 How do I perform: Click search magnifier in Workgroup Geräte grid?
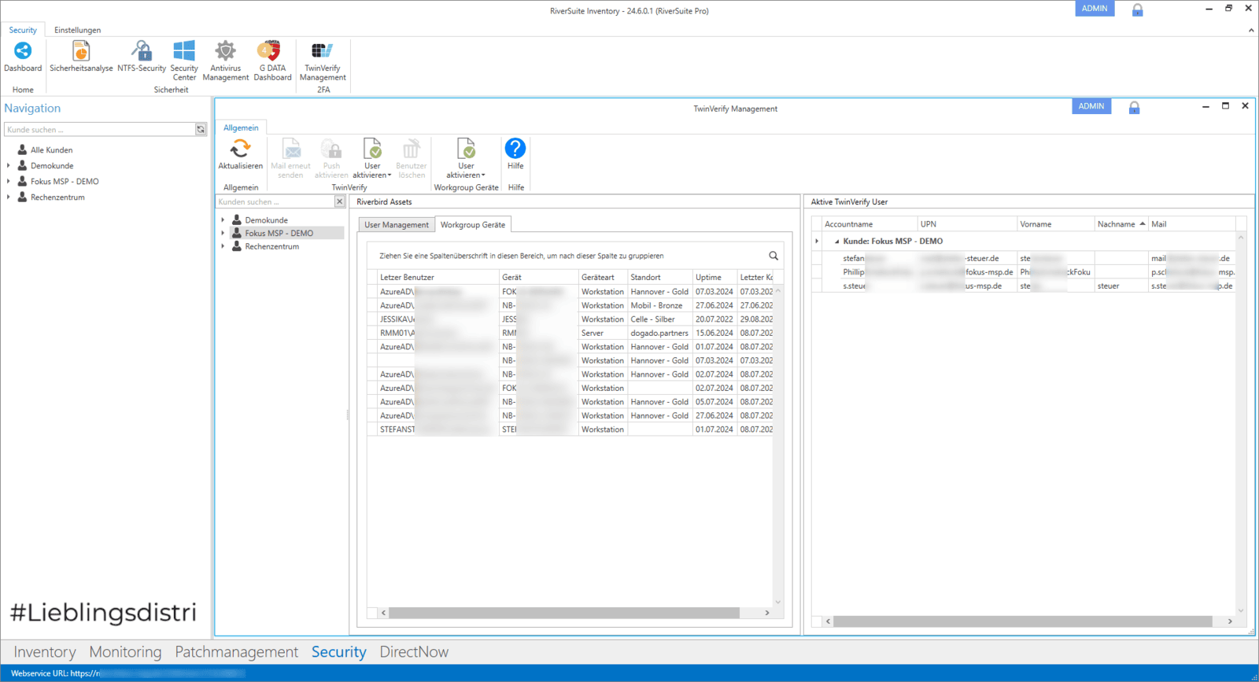(x=773, y=256)
